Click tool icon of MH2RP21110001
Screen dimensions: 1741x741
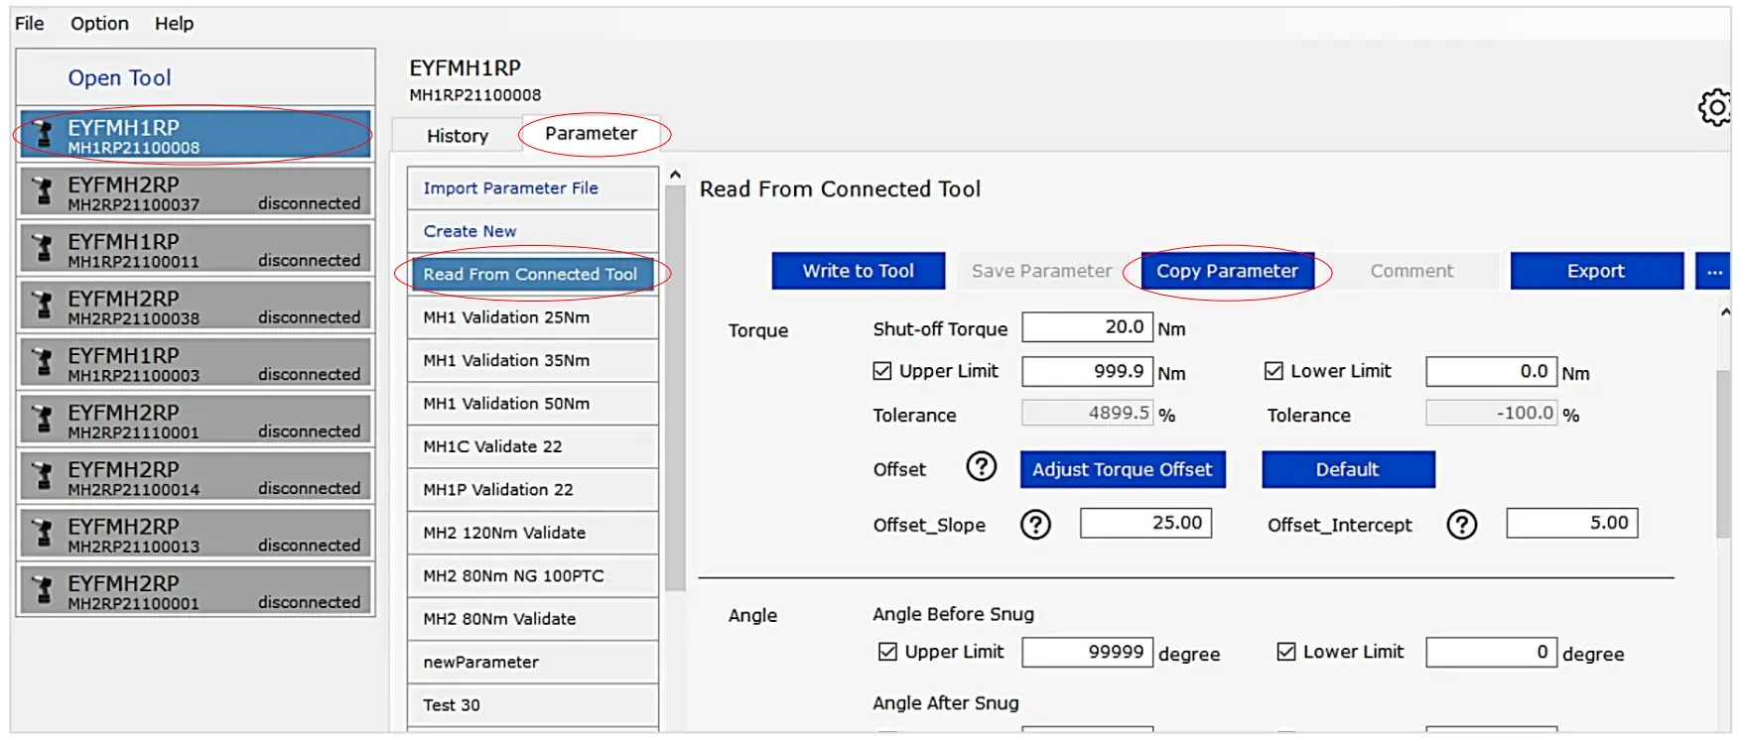coord(42,419)
